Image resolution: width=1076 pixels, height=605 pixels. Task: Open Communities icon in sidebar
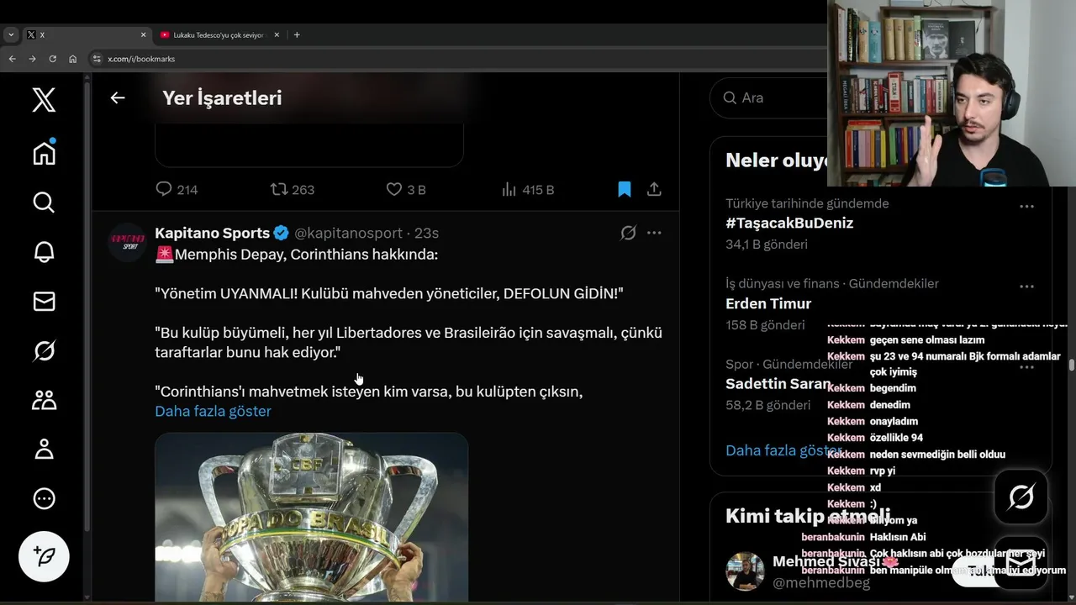point(44,400)
